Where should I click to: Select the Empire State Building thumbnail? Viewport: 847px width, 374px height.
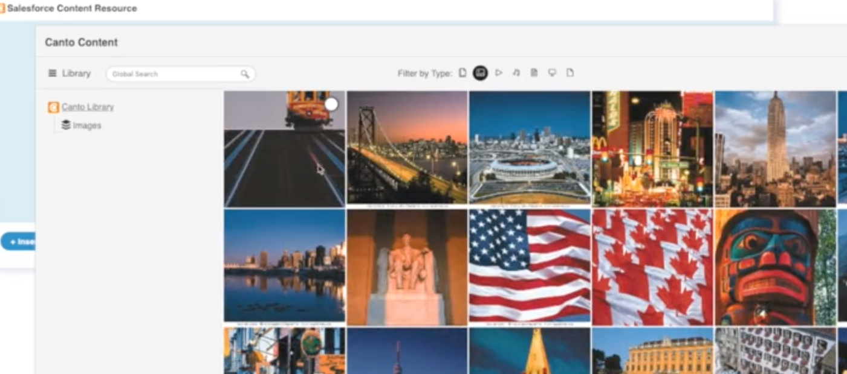point(775,149)
